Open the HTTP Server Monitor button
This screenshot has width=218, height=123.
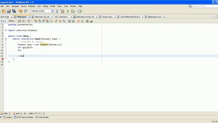click(x=24, y=117)
